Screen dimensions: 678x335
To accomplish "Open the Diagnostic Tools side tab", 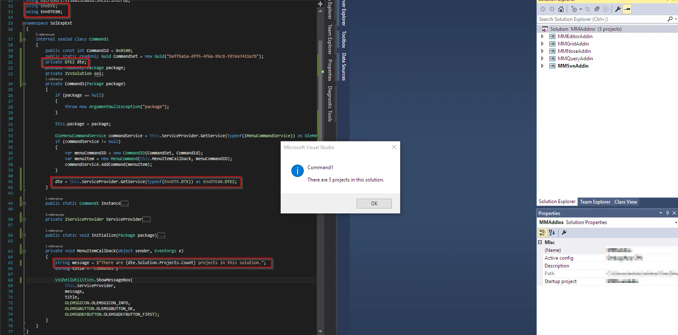I will pyautogui.click(x=329, y=104).
